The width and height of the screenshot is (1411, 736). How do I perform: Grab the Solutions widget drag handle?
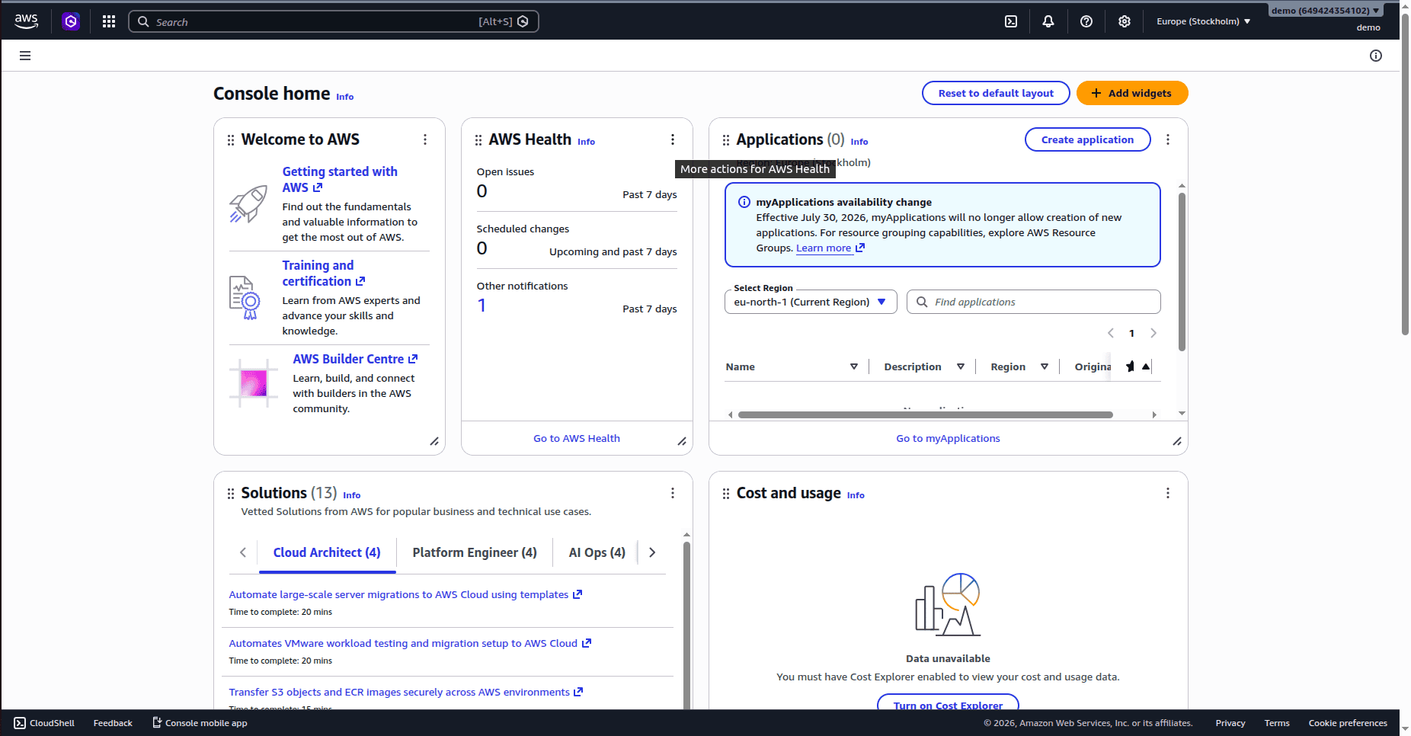coord(231,494)
